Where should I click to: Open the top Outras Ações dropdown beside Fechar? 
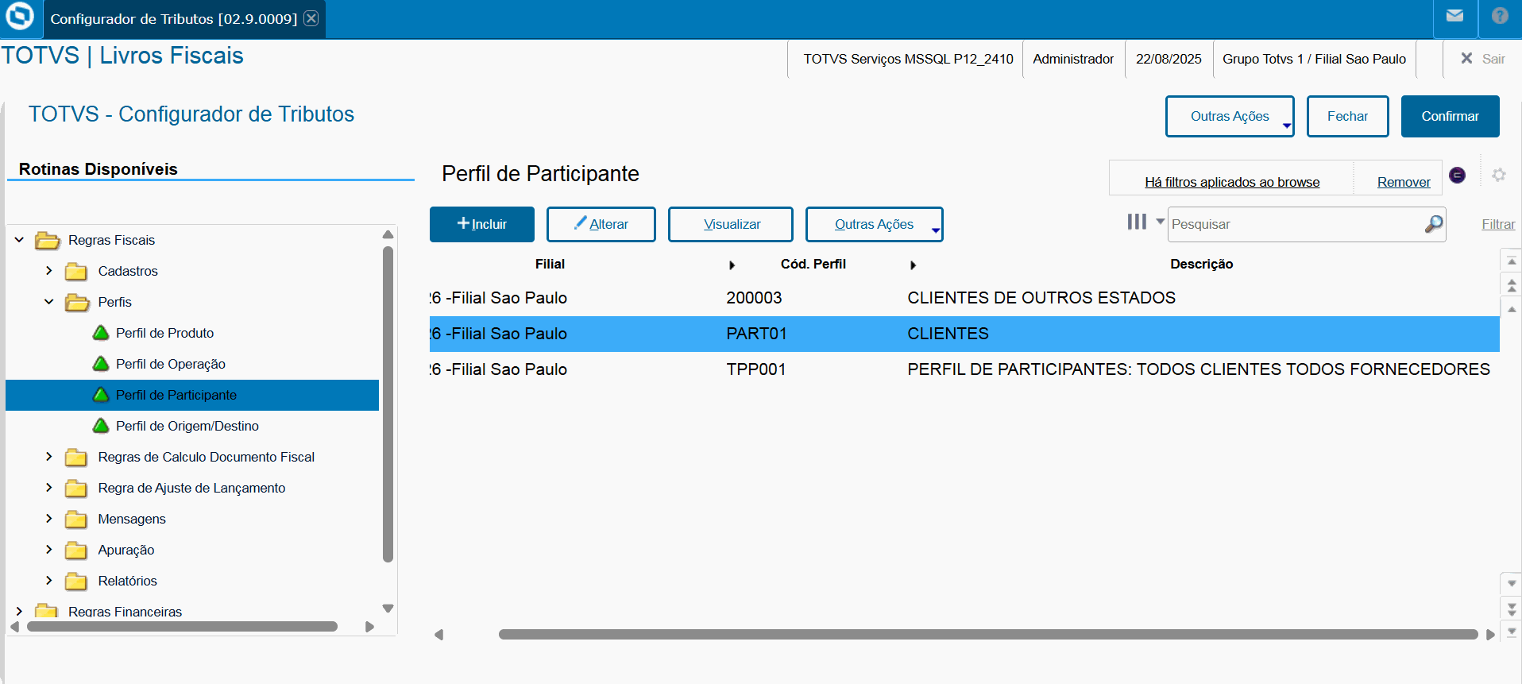click(1230, 116)
